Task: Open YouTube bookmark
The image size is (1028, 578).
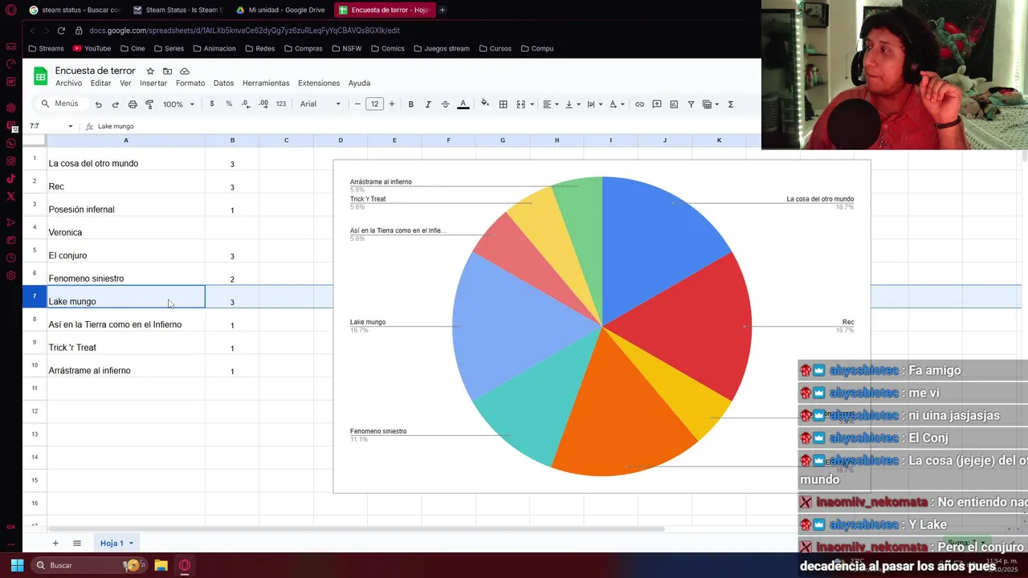Action: (x=92, y=48)
